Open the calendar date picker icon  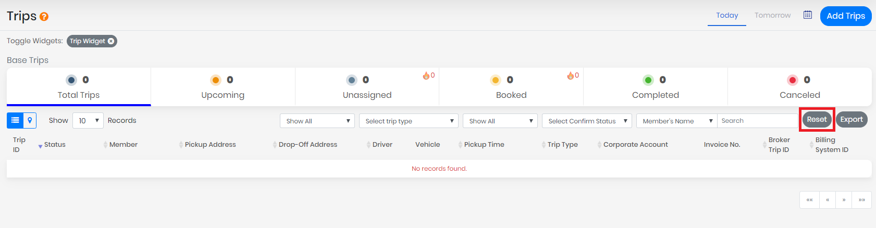click(808, 15)
